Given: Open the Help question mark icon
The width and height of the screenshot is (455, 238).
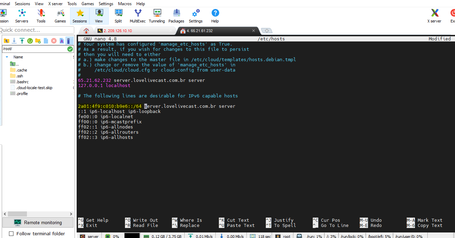Looking at the screenshot, I should click(215, 16).
